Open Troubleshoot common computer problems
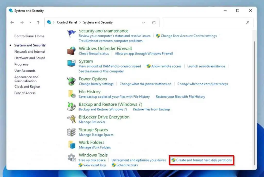Screen dimensions: 264x177 tap(111, 41)
